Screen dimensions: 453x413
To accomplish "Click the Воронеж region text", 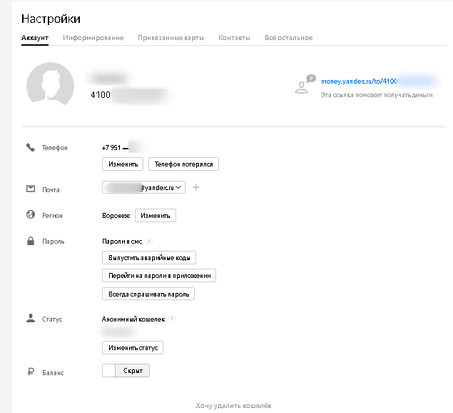I will pos(116,216).
